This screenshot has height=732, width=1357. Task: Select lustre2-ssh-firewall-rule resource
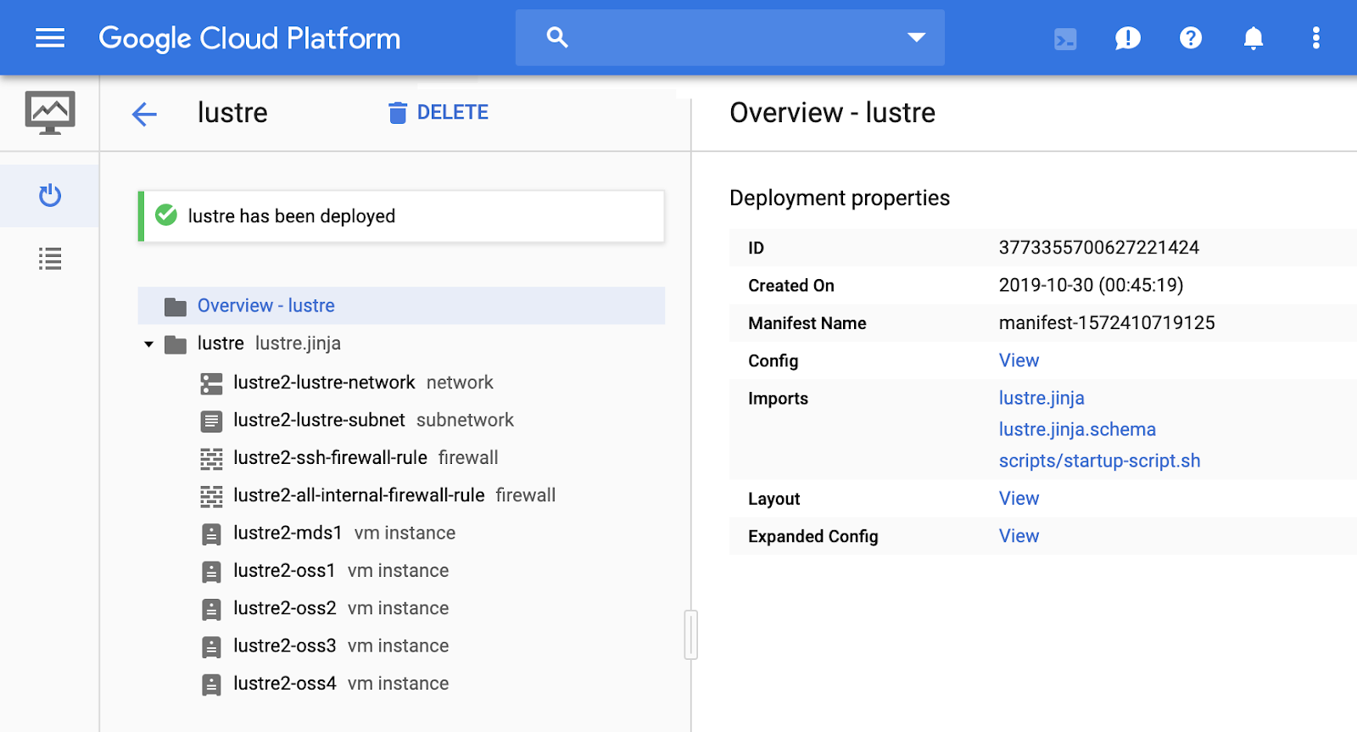tap(330, 458)
